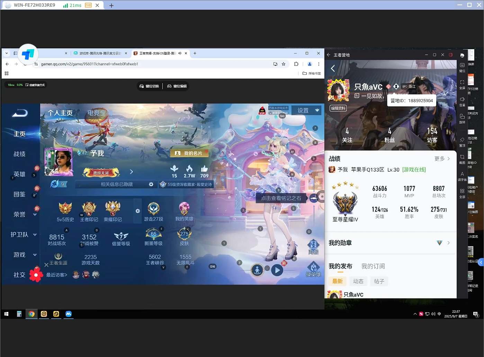The image size is (484, 357).
Task: Open 最近访客 visitors link
Action: [x=57, y=275]
